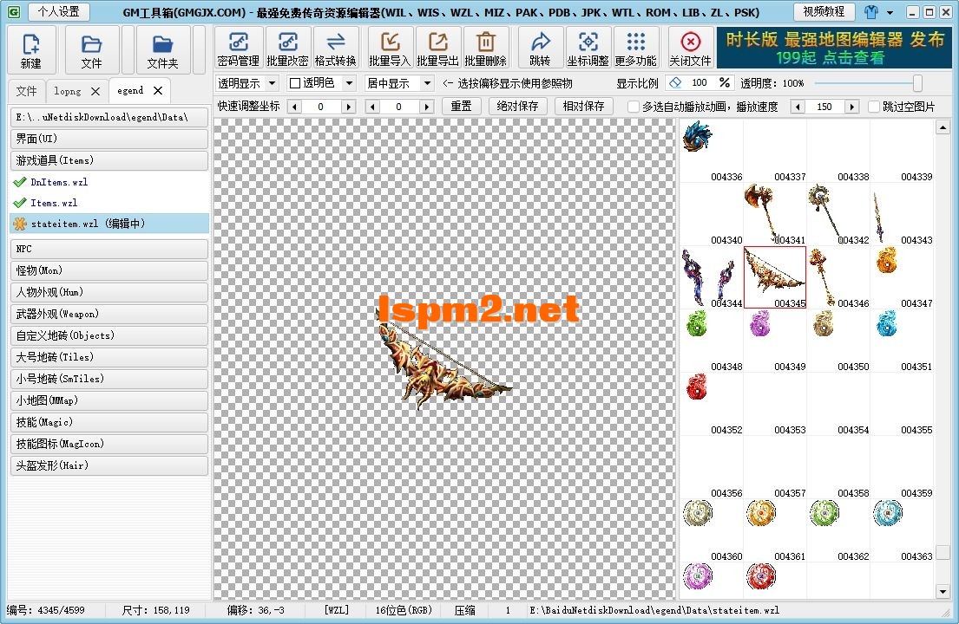Expand 界面(UI) category
This screenshot has width=959, height=624.
pyautogui.click(x=109, y=139)
